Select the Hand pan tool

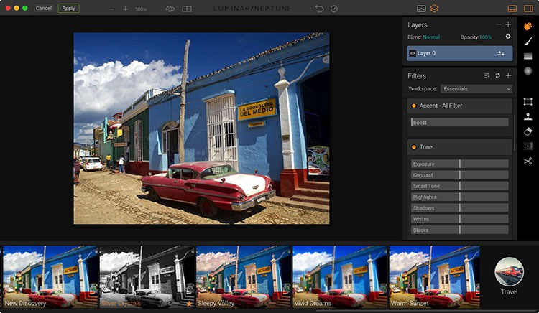tap(528, 26)
